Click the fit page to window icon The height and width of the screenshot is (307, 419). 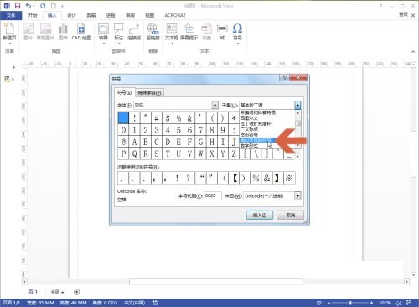(x=399, y=303)
